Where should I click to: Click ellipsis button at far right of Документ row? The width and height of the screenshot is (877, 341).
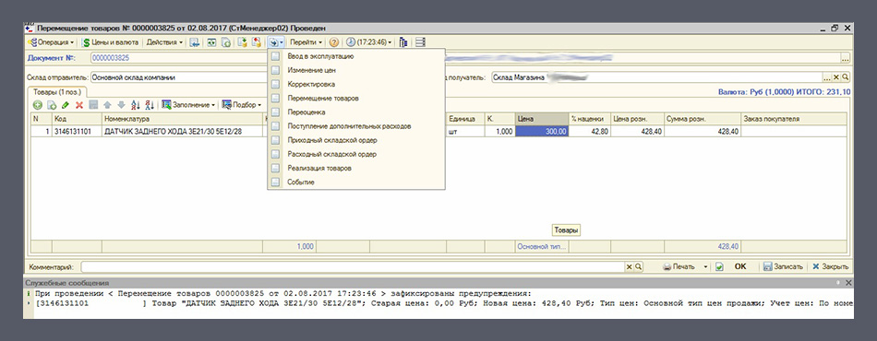(845, 58)
